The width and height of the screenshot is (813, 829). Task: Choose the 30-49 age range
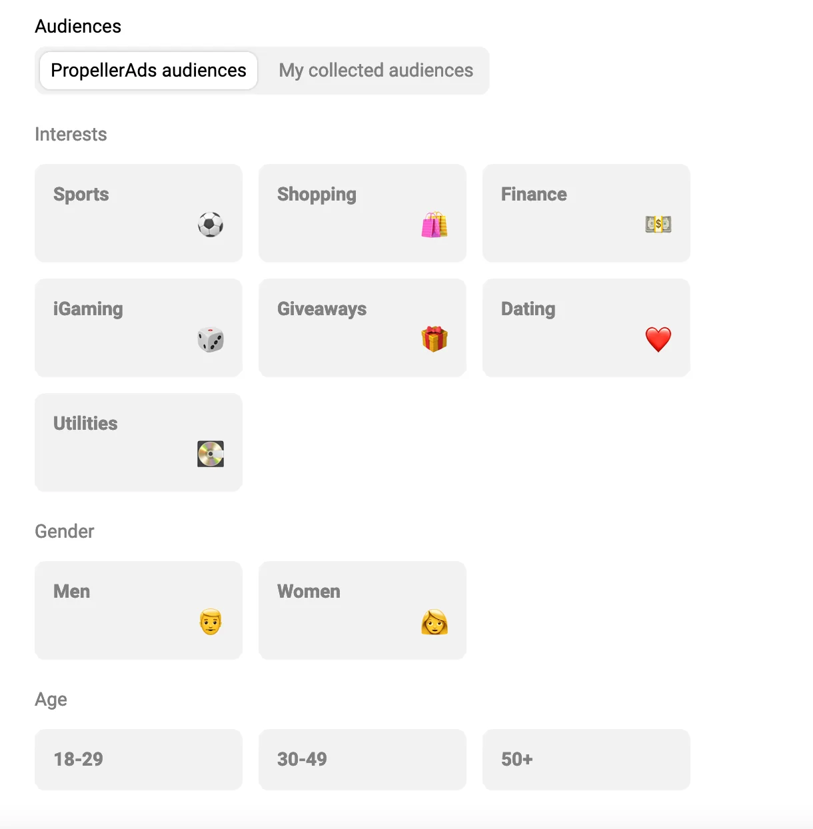(363, 759)
